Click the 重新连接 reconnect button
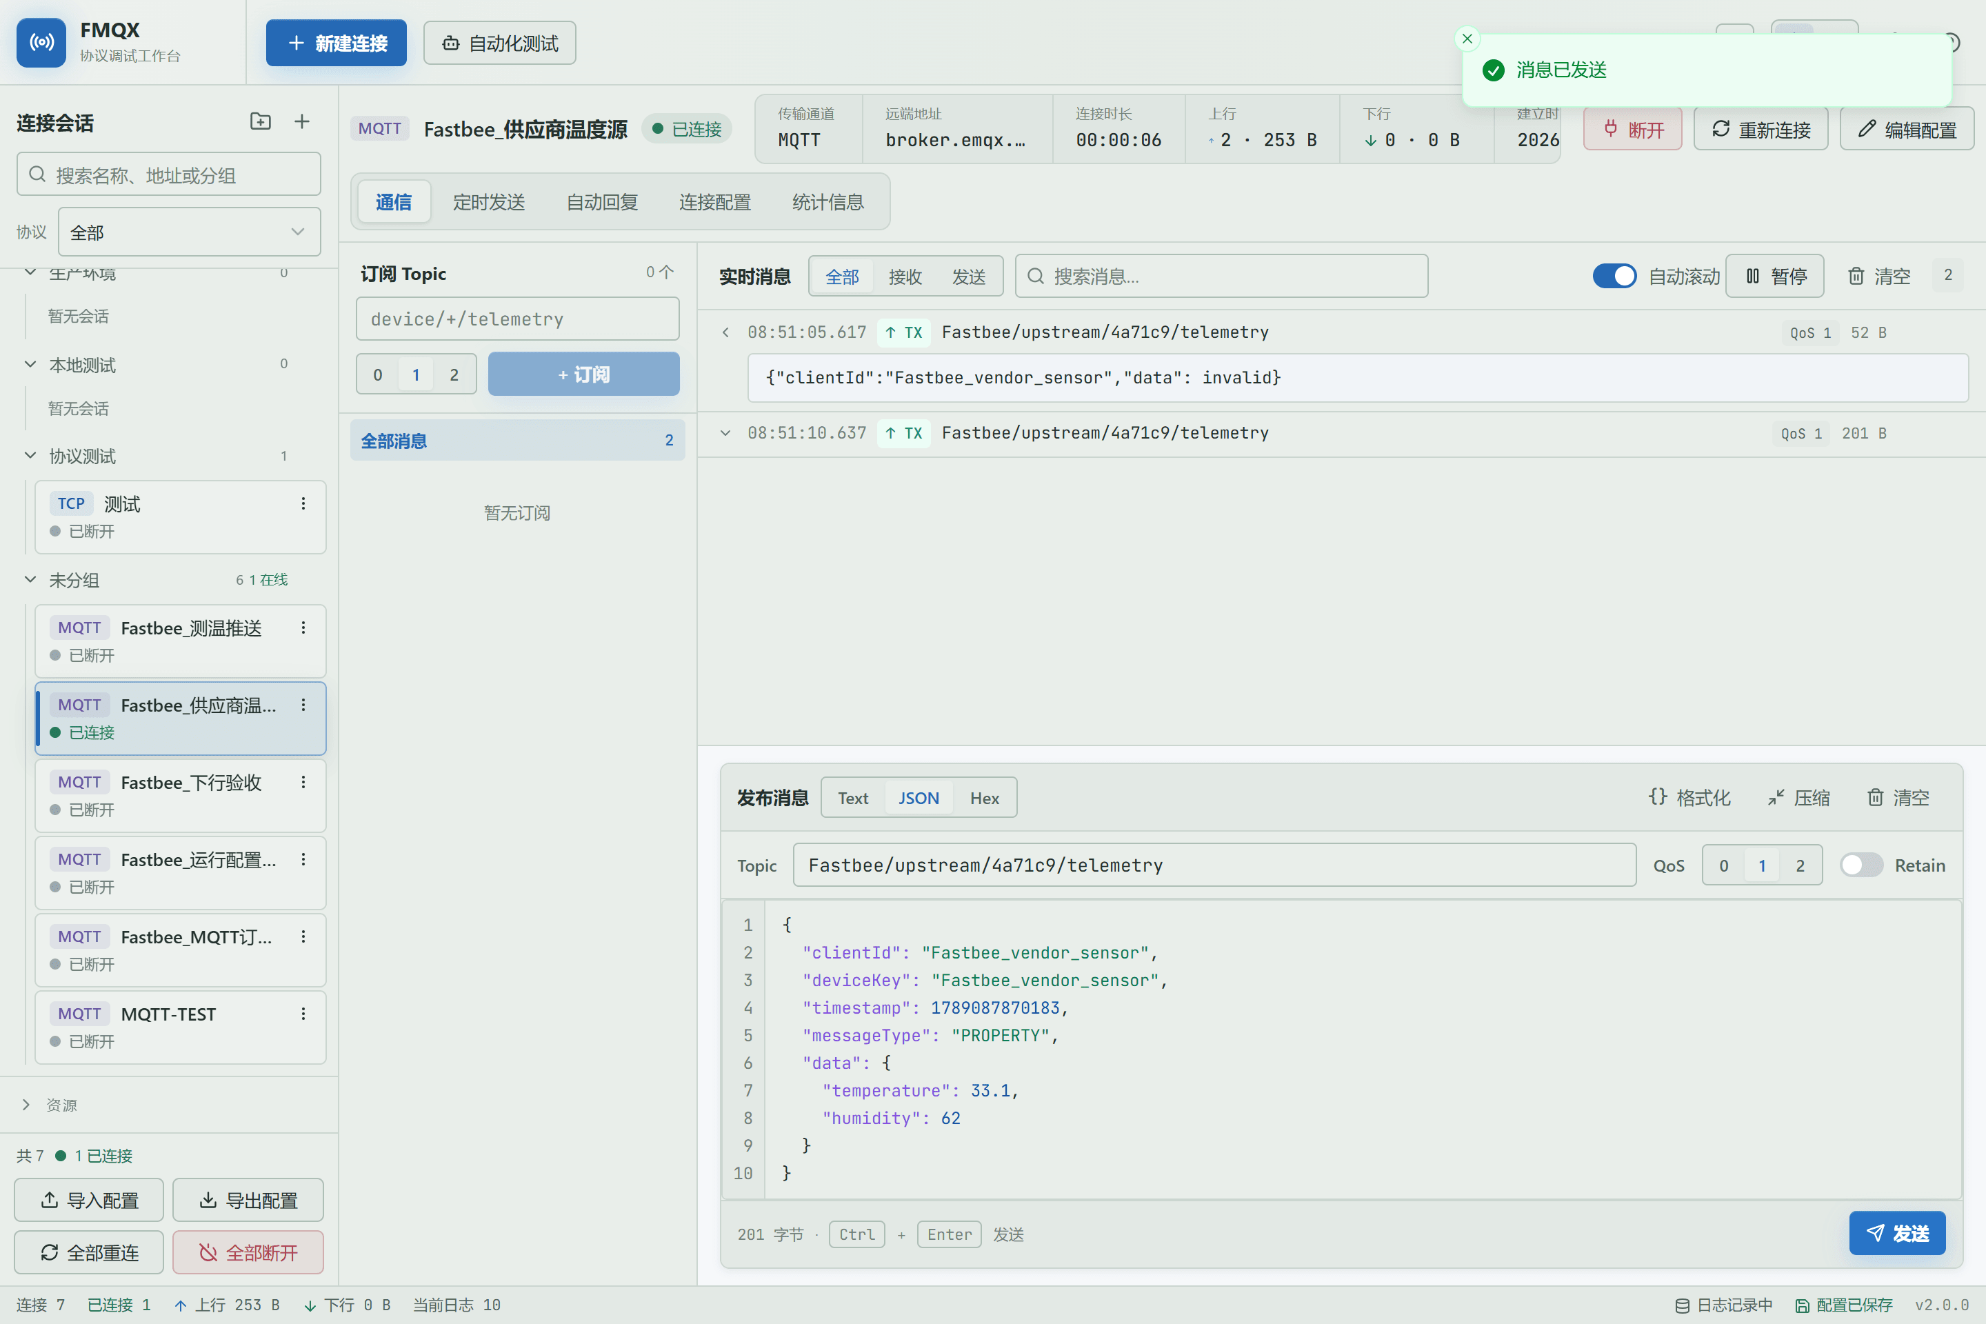The height and width of the screenshot is (1324, 1986). (x=1761, y=129)
